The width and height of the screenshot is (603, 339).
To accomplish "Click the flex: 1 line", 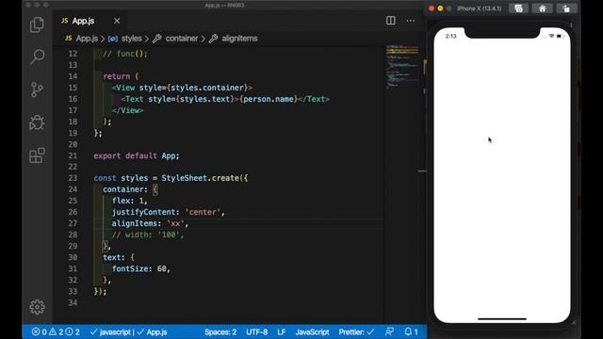I will [130, 201].
